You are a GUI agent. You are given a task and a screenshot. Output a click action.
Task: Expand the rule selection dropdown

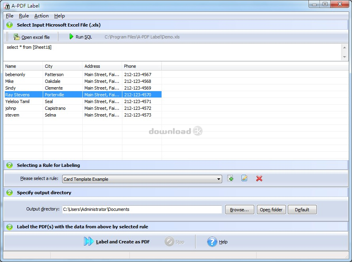219,179
